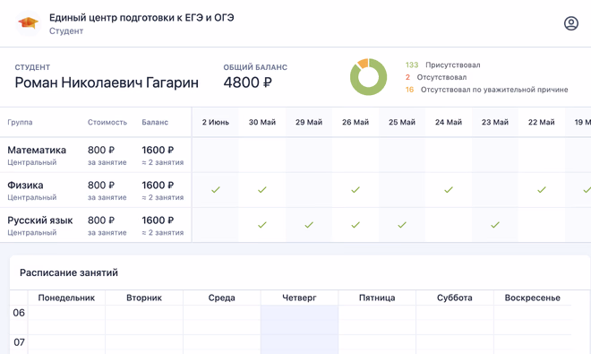Click the Баланс column header
This screenshot has height=354, width=591.
(x=155, y=122)
